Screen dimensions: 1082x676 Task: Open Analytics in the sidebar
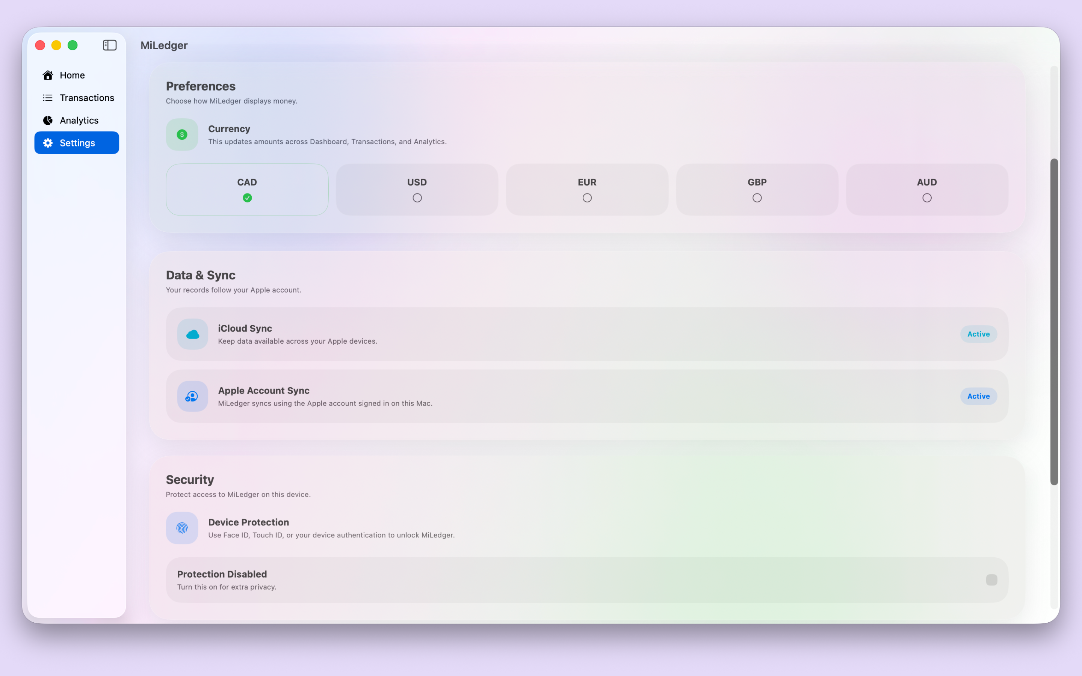pyautogui.click(x=77, y=120)
